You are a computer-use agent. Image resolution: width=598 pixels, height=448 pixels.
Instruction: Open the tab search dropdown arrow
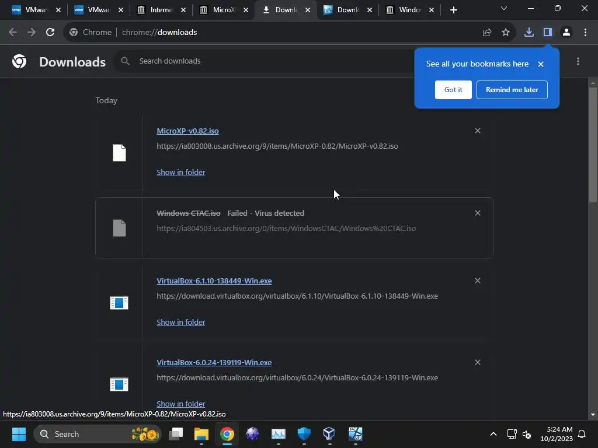click(x=504, y=8)
